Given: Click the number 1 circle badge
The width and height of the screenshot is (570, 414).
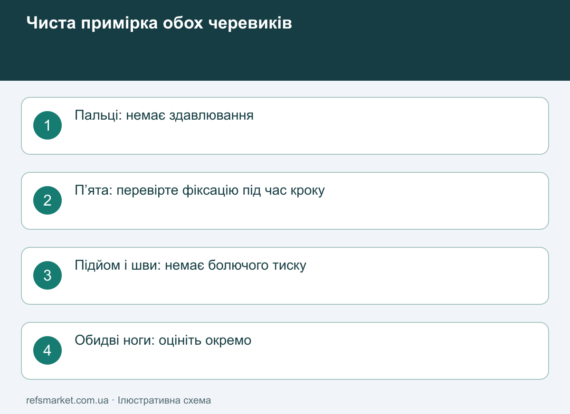Looking at the screenshot, I should 47,125.
